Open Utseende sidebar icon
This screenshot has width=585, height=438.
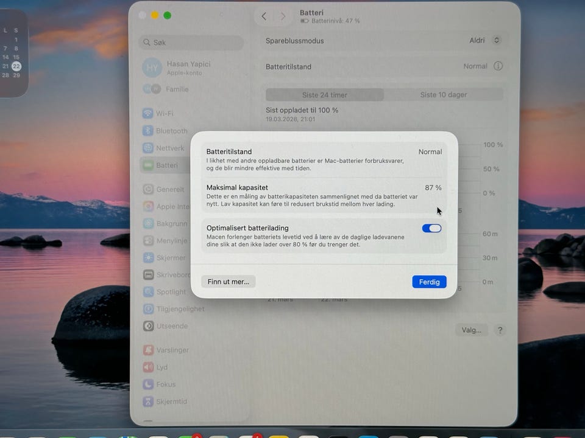148,326
